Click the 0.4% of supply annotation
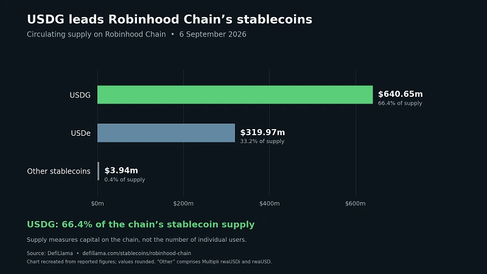487x274 pixels. tap(125, 180)
